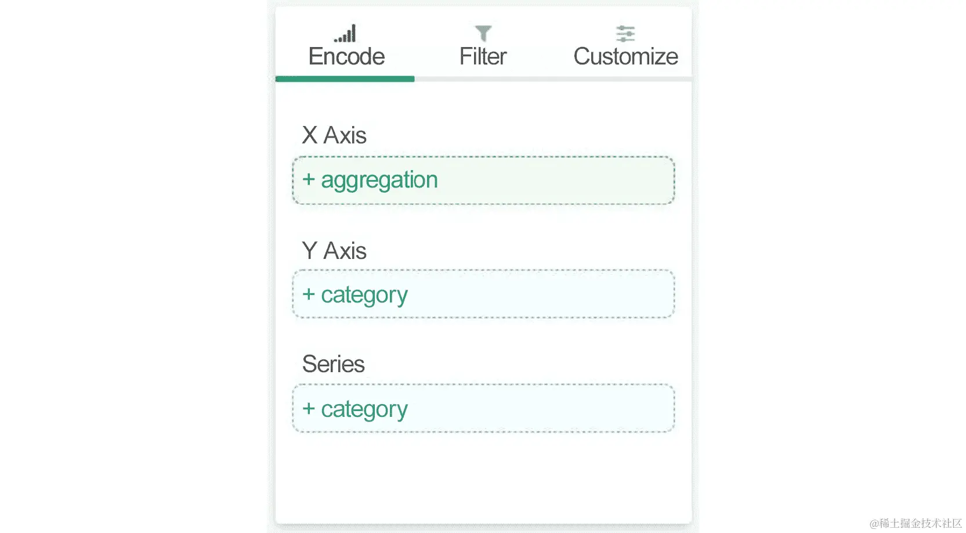
Task: Click the Series heading
Action: [x=333, y=364]
